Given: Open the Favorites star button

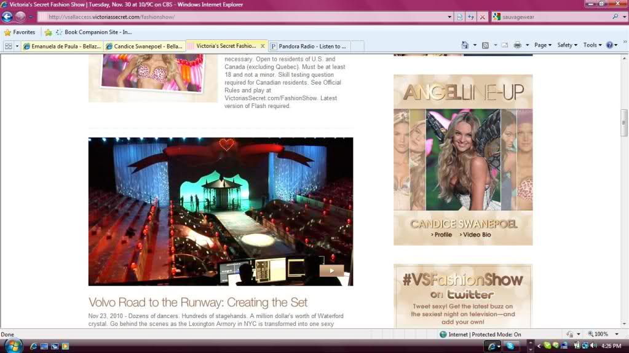Looking at the screenshot, I should (19, 32).
